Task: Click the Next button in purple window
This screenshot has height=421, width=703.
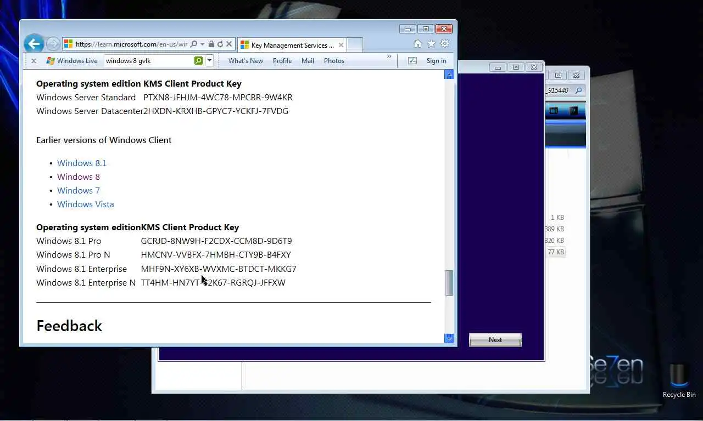Action: click(495, 340)
